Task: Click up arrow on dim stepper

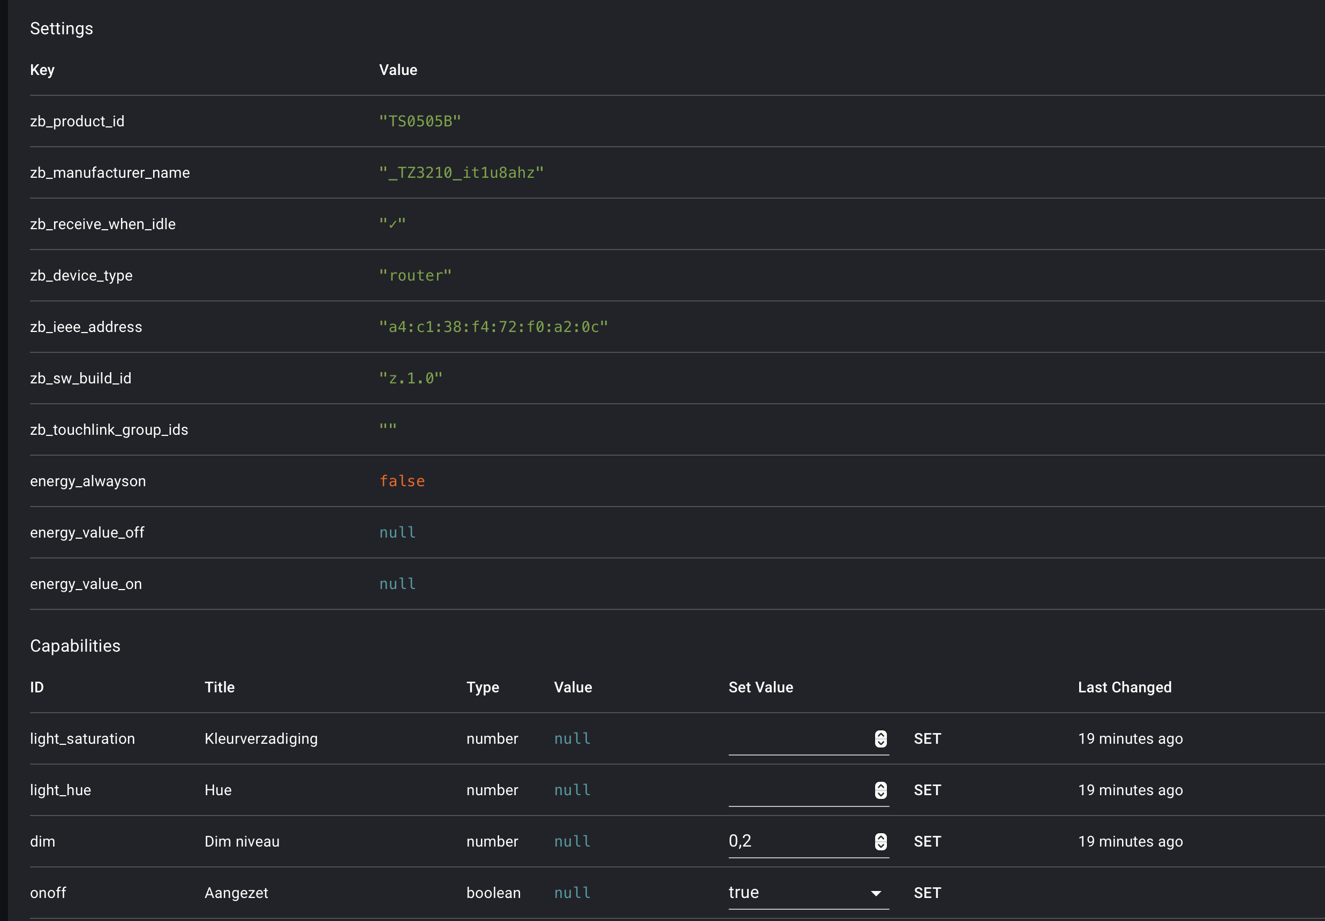Action: coord(880,837)
